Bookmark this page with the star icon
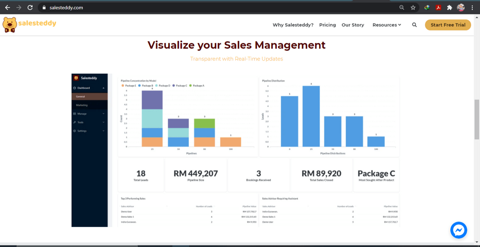Viewport: 480px width, 247px height. 413,8
